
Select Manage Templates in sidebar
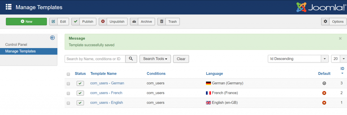[x=20, y=51]
